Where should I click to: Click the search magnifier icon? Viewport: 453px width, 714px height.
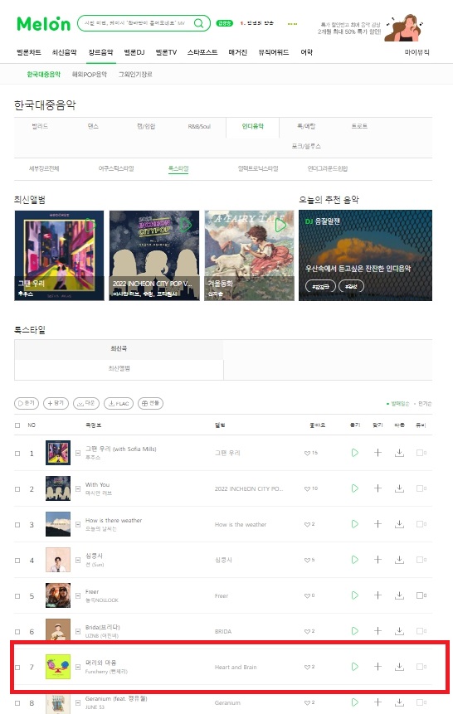pos(198,23)
